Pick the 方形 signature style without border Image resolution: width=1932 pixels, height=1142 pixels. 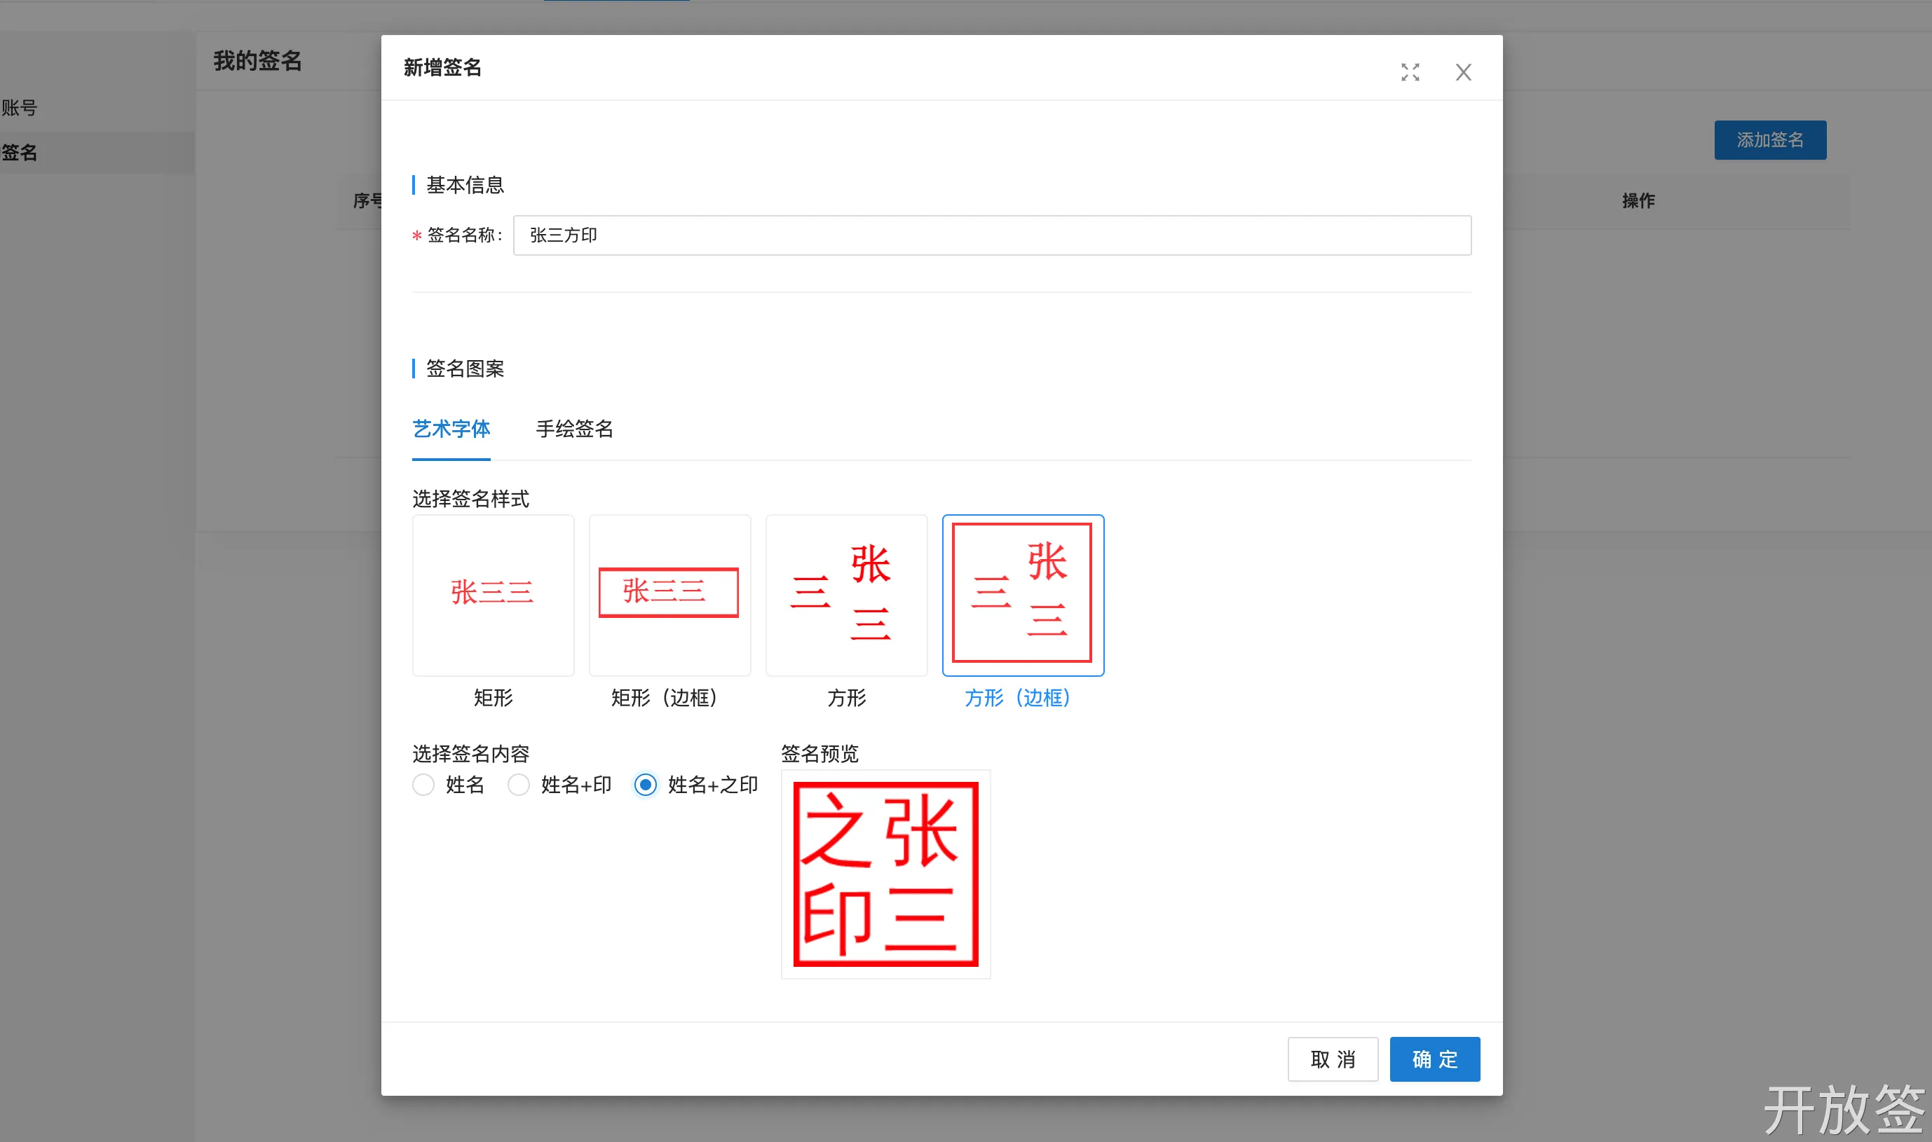[x=846, y=595]
